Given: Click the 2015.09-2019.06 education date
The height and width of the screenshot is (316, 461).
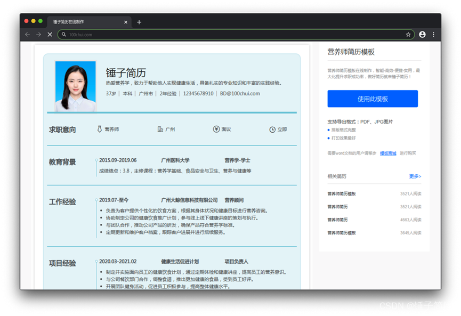Looking at the screenshot, I should [x=118, y=160].
